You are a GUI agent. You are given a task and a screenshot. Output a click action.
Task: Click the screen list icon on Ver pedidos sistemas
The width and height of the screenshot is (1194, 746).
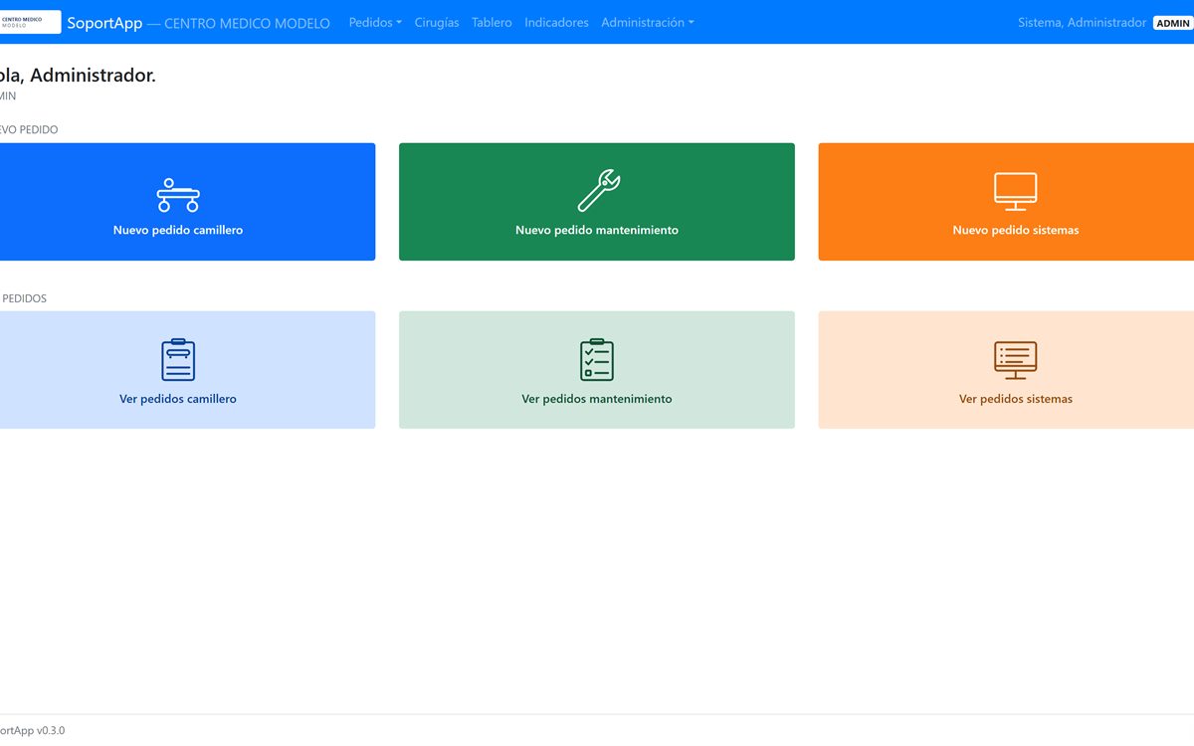(1015, 360)
